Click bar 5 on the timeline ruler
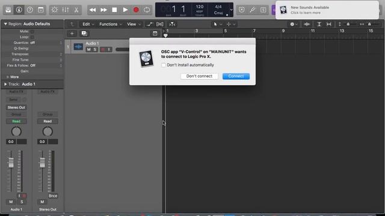The image size is (385, 216). 226,31
